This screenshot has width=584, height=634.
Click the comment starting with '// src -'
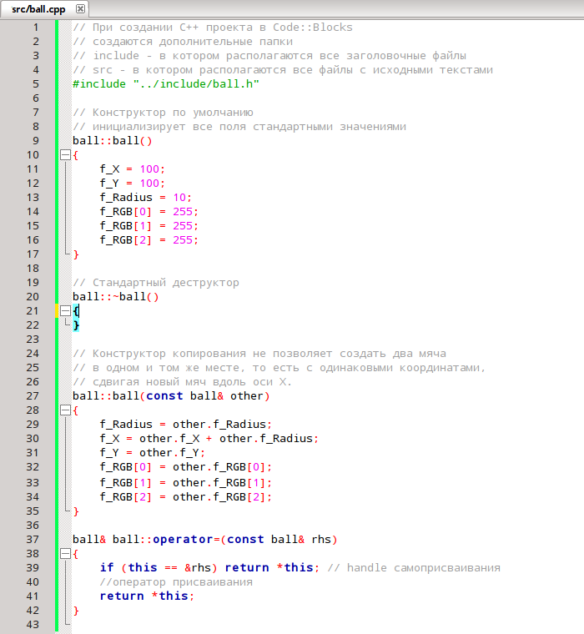click(x=283, y=70)
